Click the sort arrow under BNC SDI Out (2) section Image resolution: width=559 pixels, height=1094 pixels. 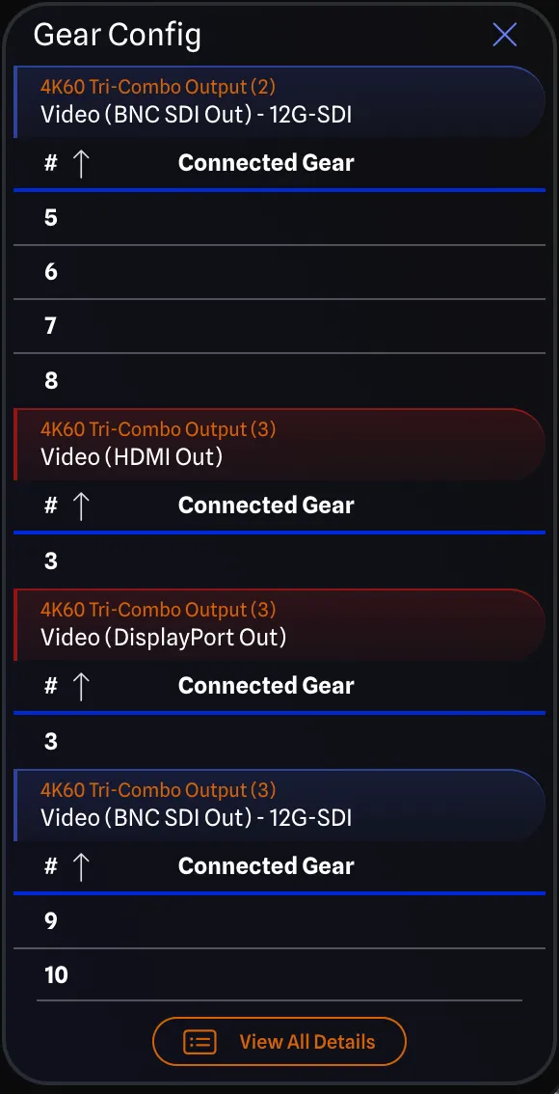pos(81,164)
